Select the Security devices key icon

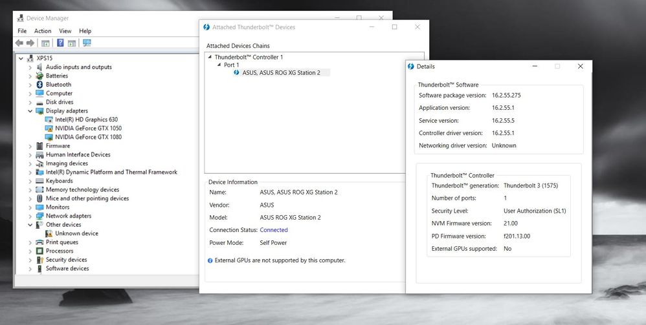tap(39, 260)
